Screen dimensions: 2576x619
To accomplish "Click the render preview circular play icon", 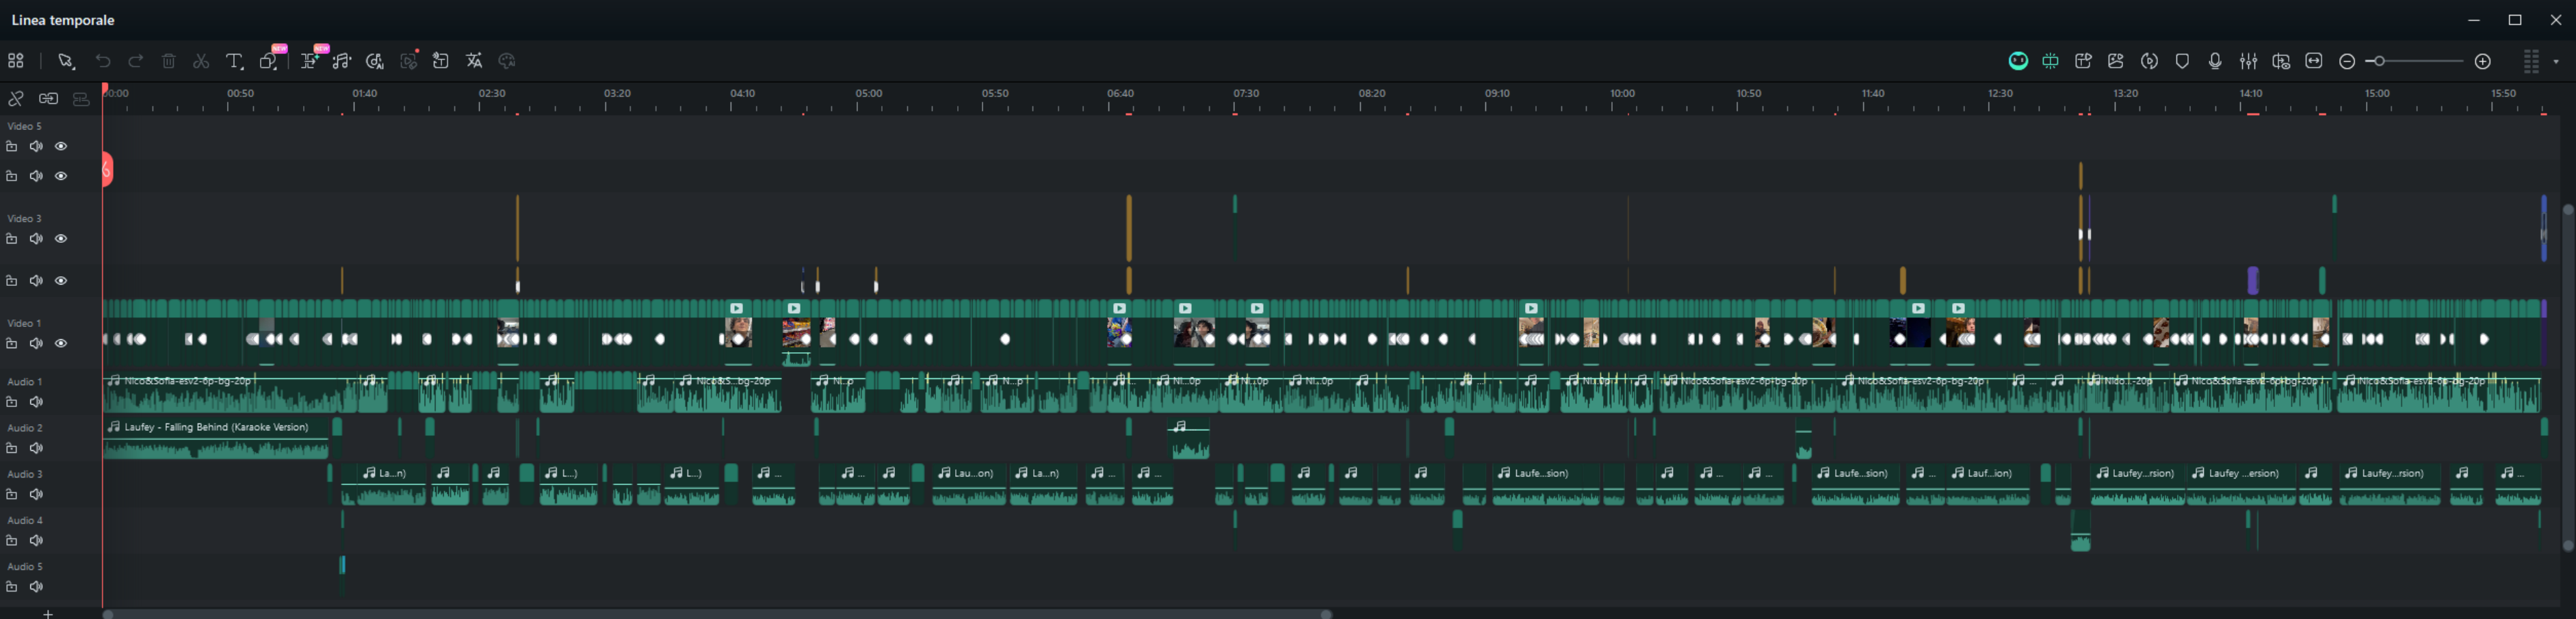I will pos(2150,61).
